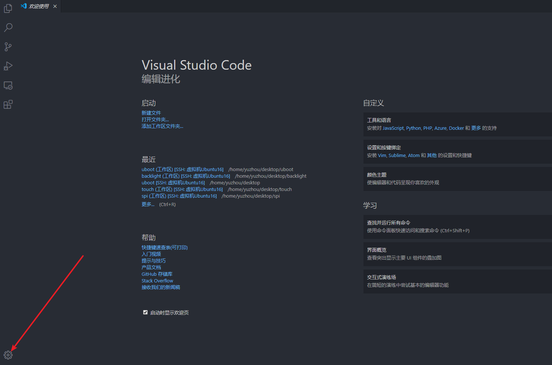Click 新建文件 under 启动
Image resolution: width=552 pixels, height=365 pixels.
coord(151,113)
